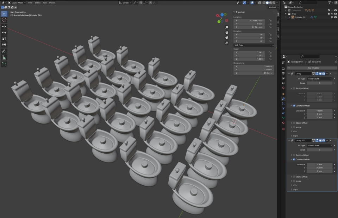Click the camera view icon in viewport
This screenshot has height=218, width=338.
pos(227,38)
